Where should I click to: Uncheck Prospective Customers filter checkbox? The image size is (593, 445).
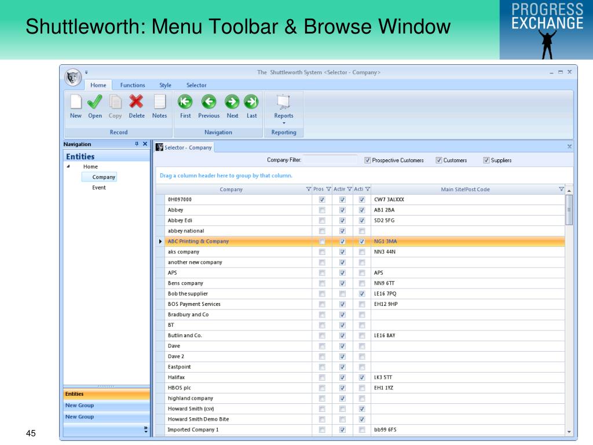(368, 161)
